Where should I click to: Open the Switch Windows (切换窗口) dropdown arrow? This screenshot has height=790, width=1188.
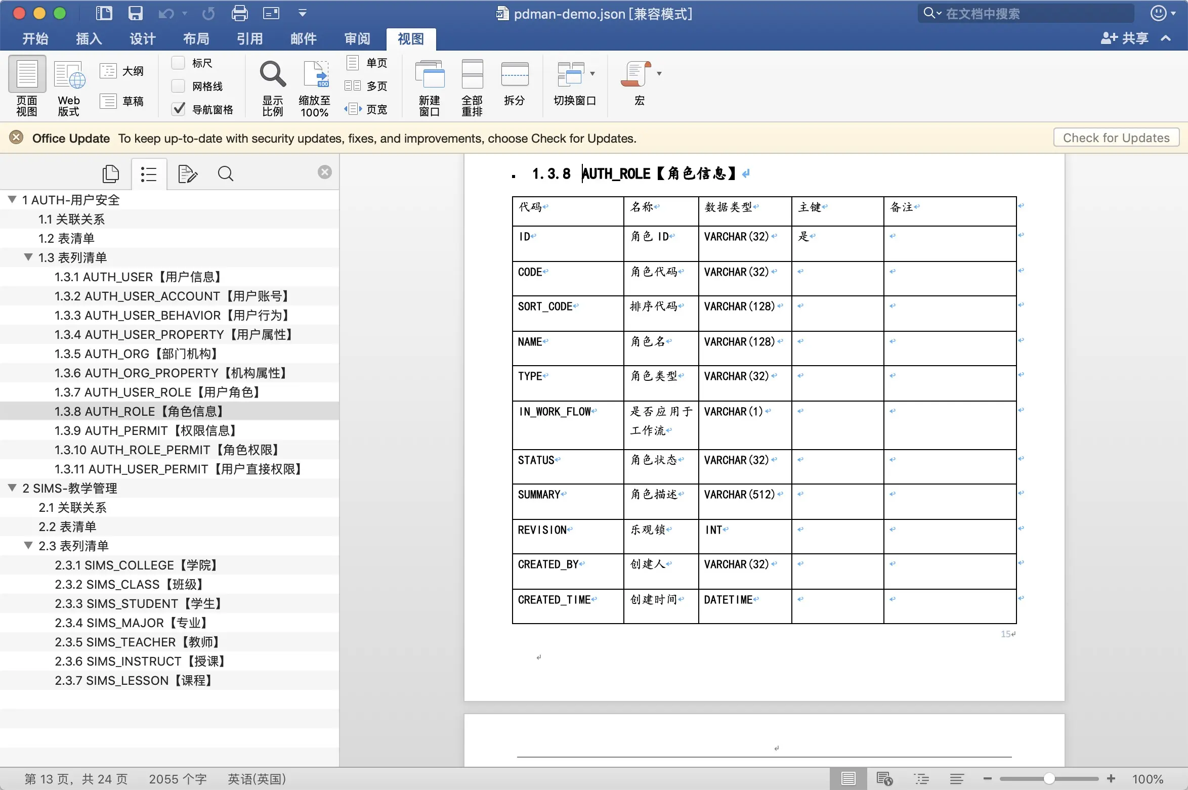click(x=592, y=74)
